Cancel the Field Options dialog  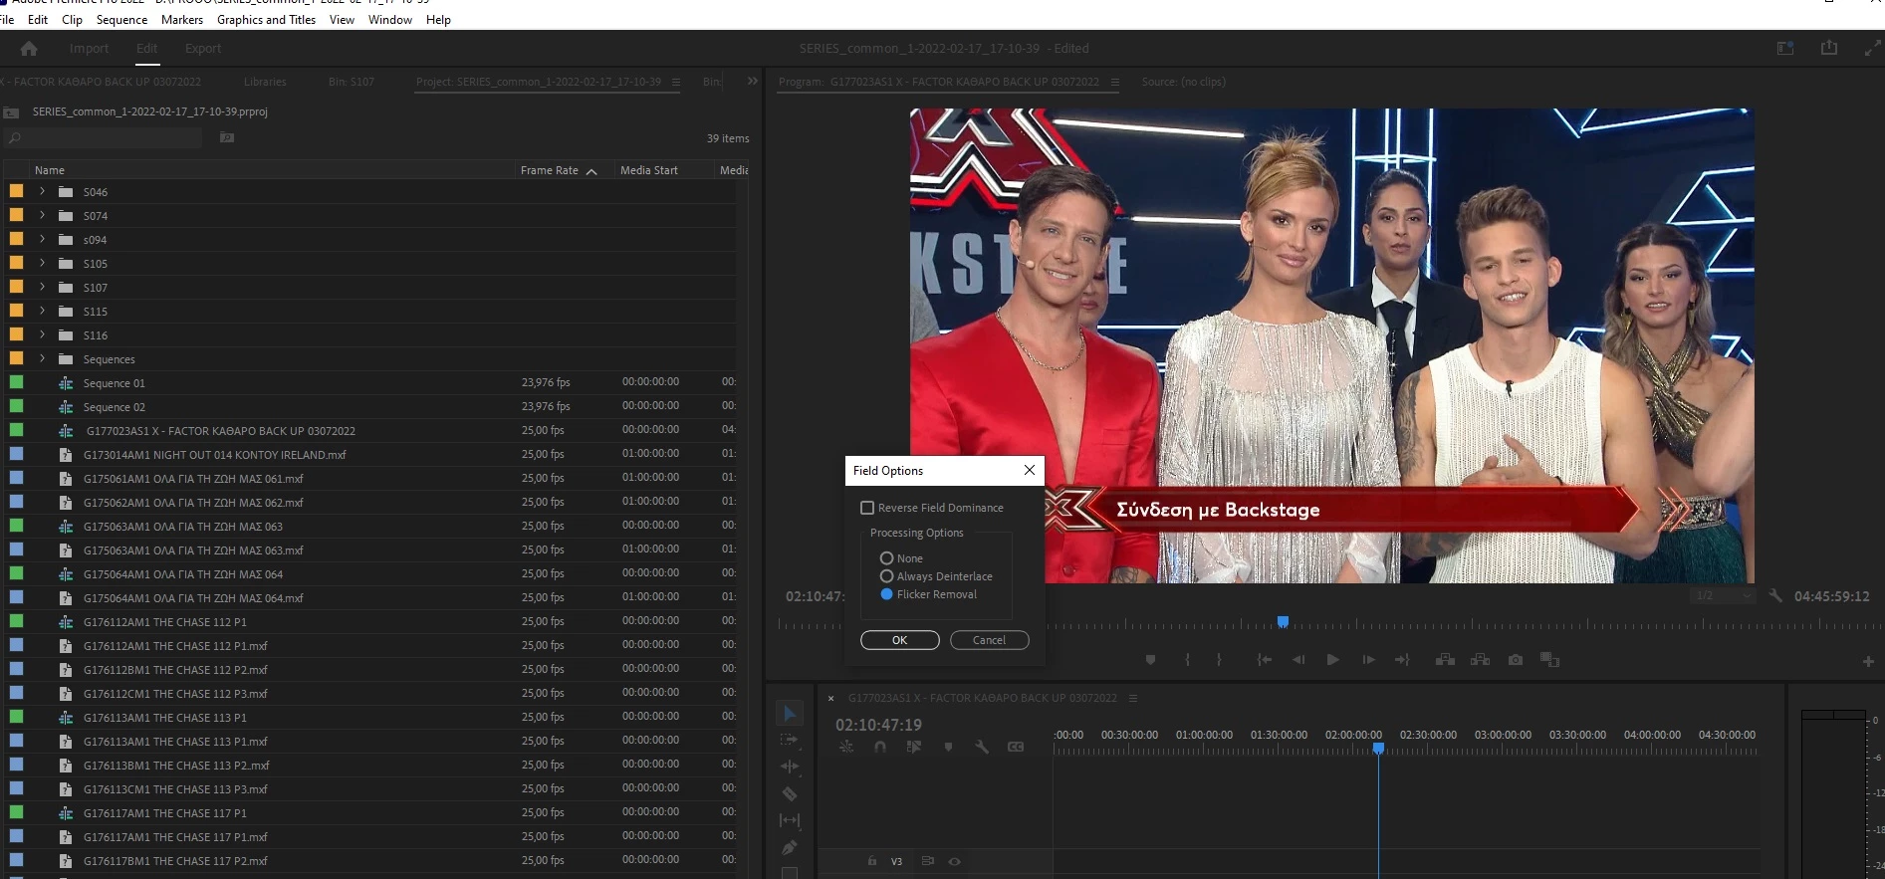[x=989, y=640]
